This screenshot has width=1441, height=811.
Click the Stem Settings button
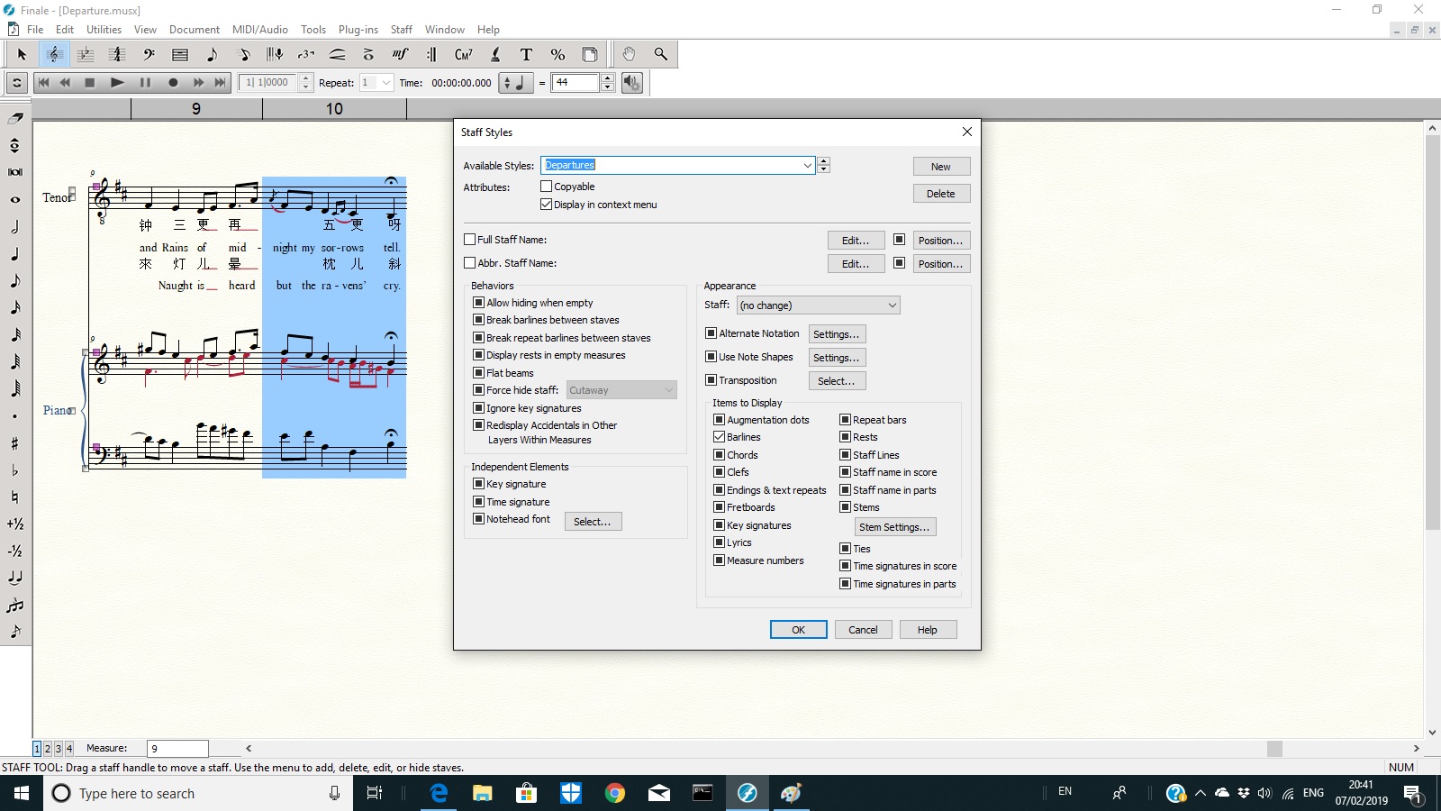click(x=894, y=527)
